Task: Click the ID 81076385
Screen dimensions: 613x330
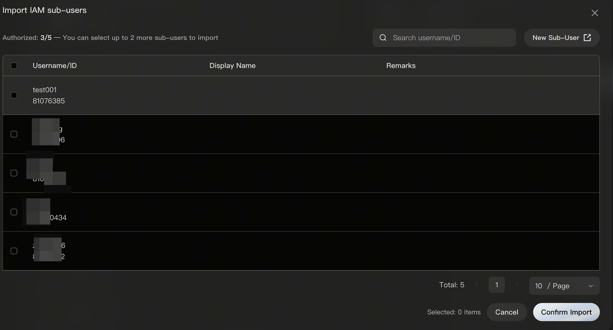Action: 49,101
